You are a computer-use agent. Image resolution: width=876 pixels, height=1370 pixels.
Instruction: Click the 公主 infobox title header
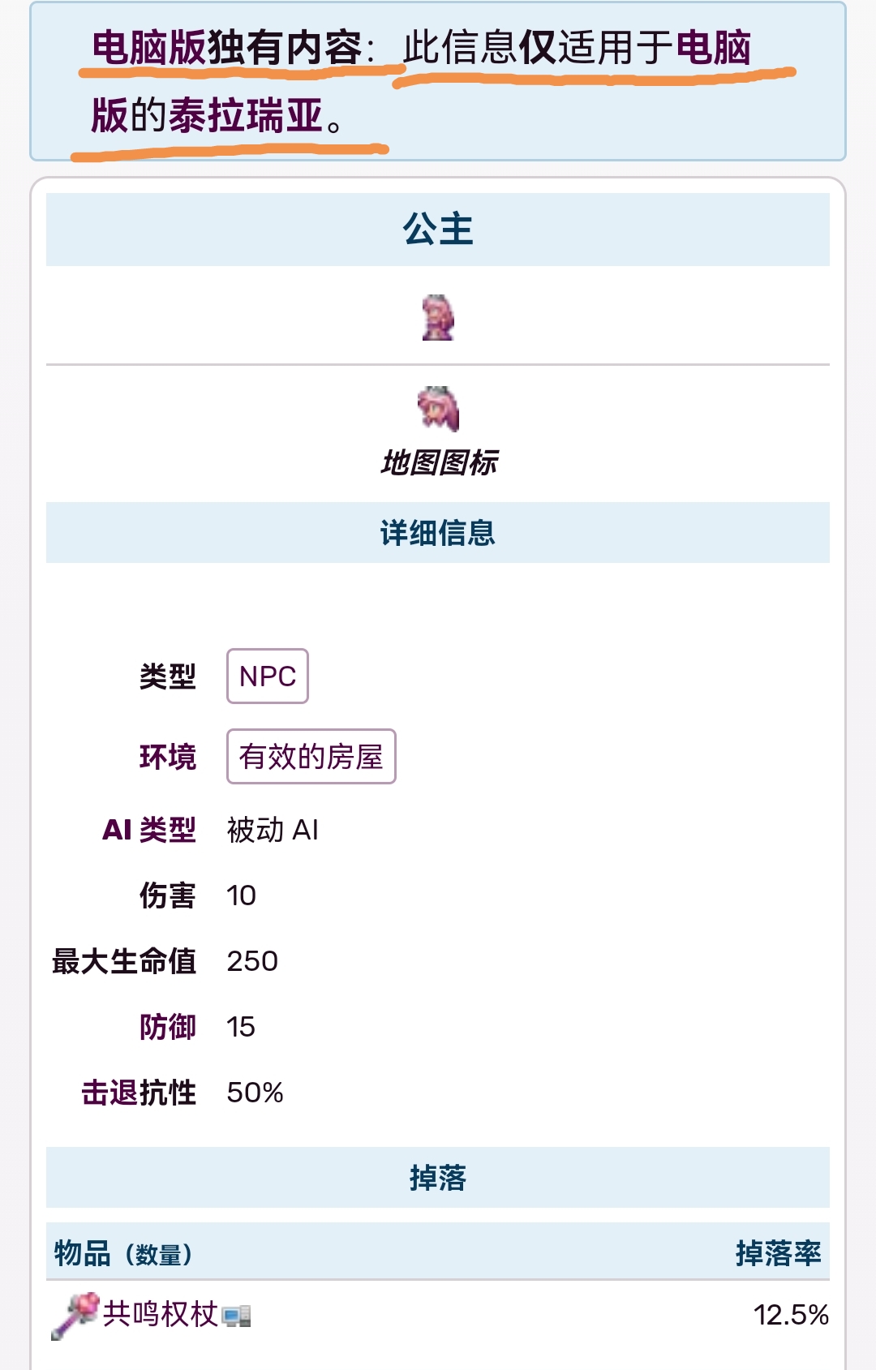point(438,230)
